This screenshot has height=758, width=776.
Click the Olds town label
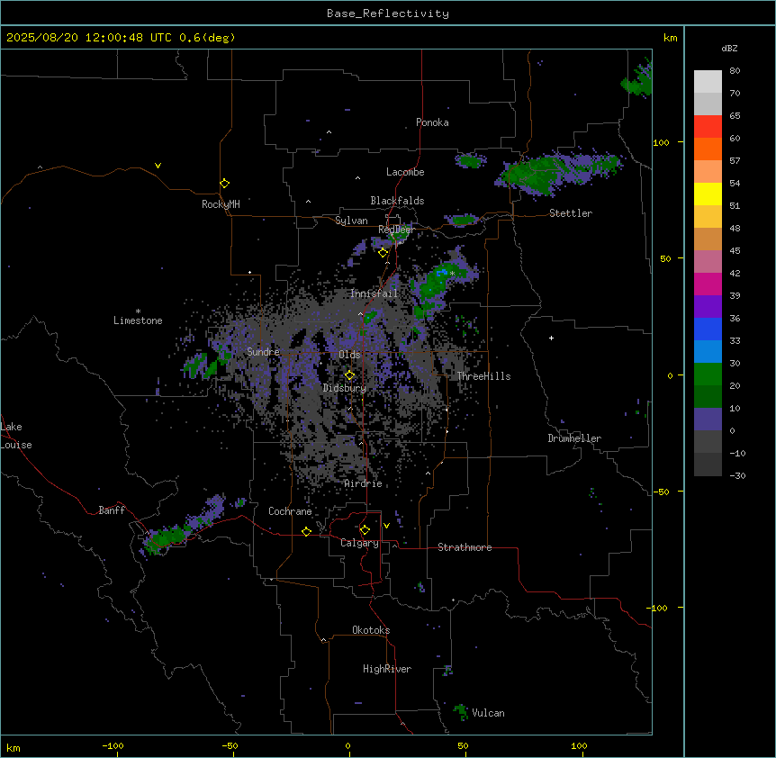coord(349,355)
